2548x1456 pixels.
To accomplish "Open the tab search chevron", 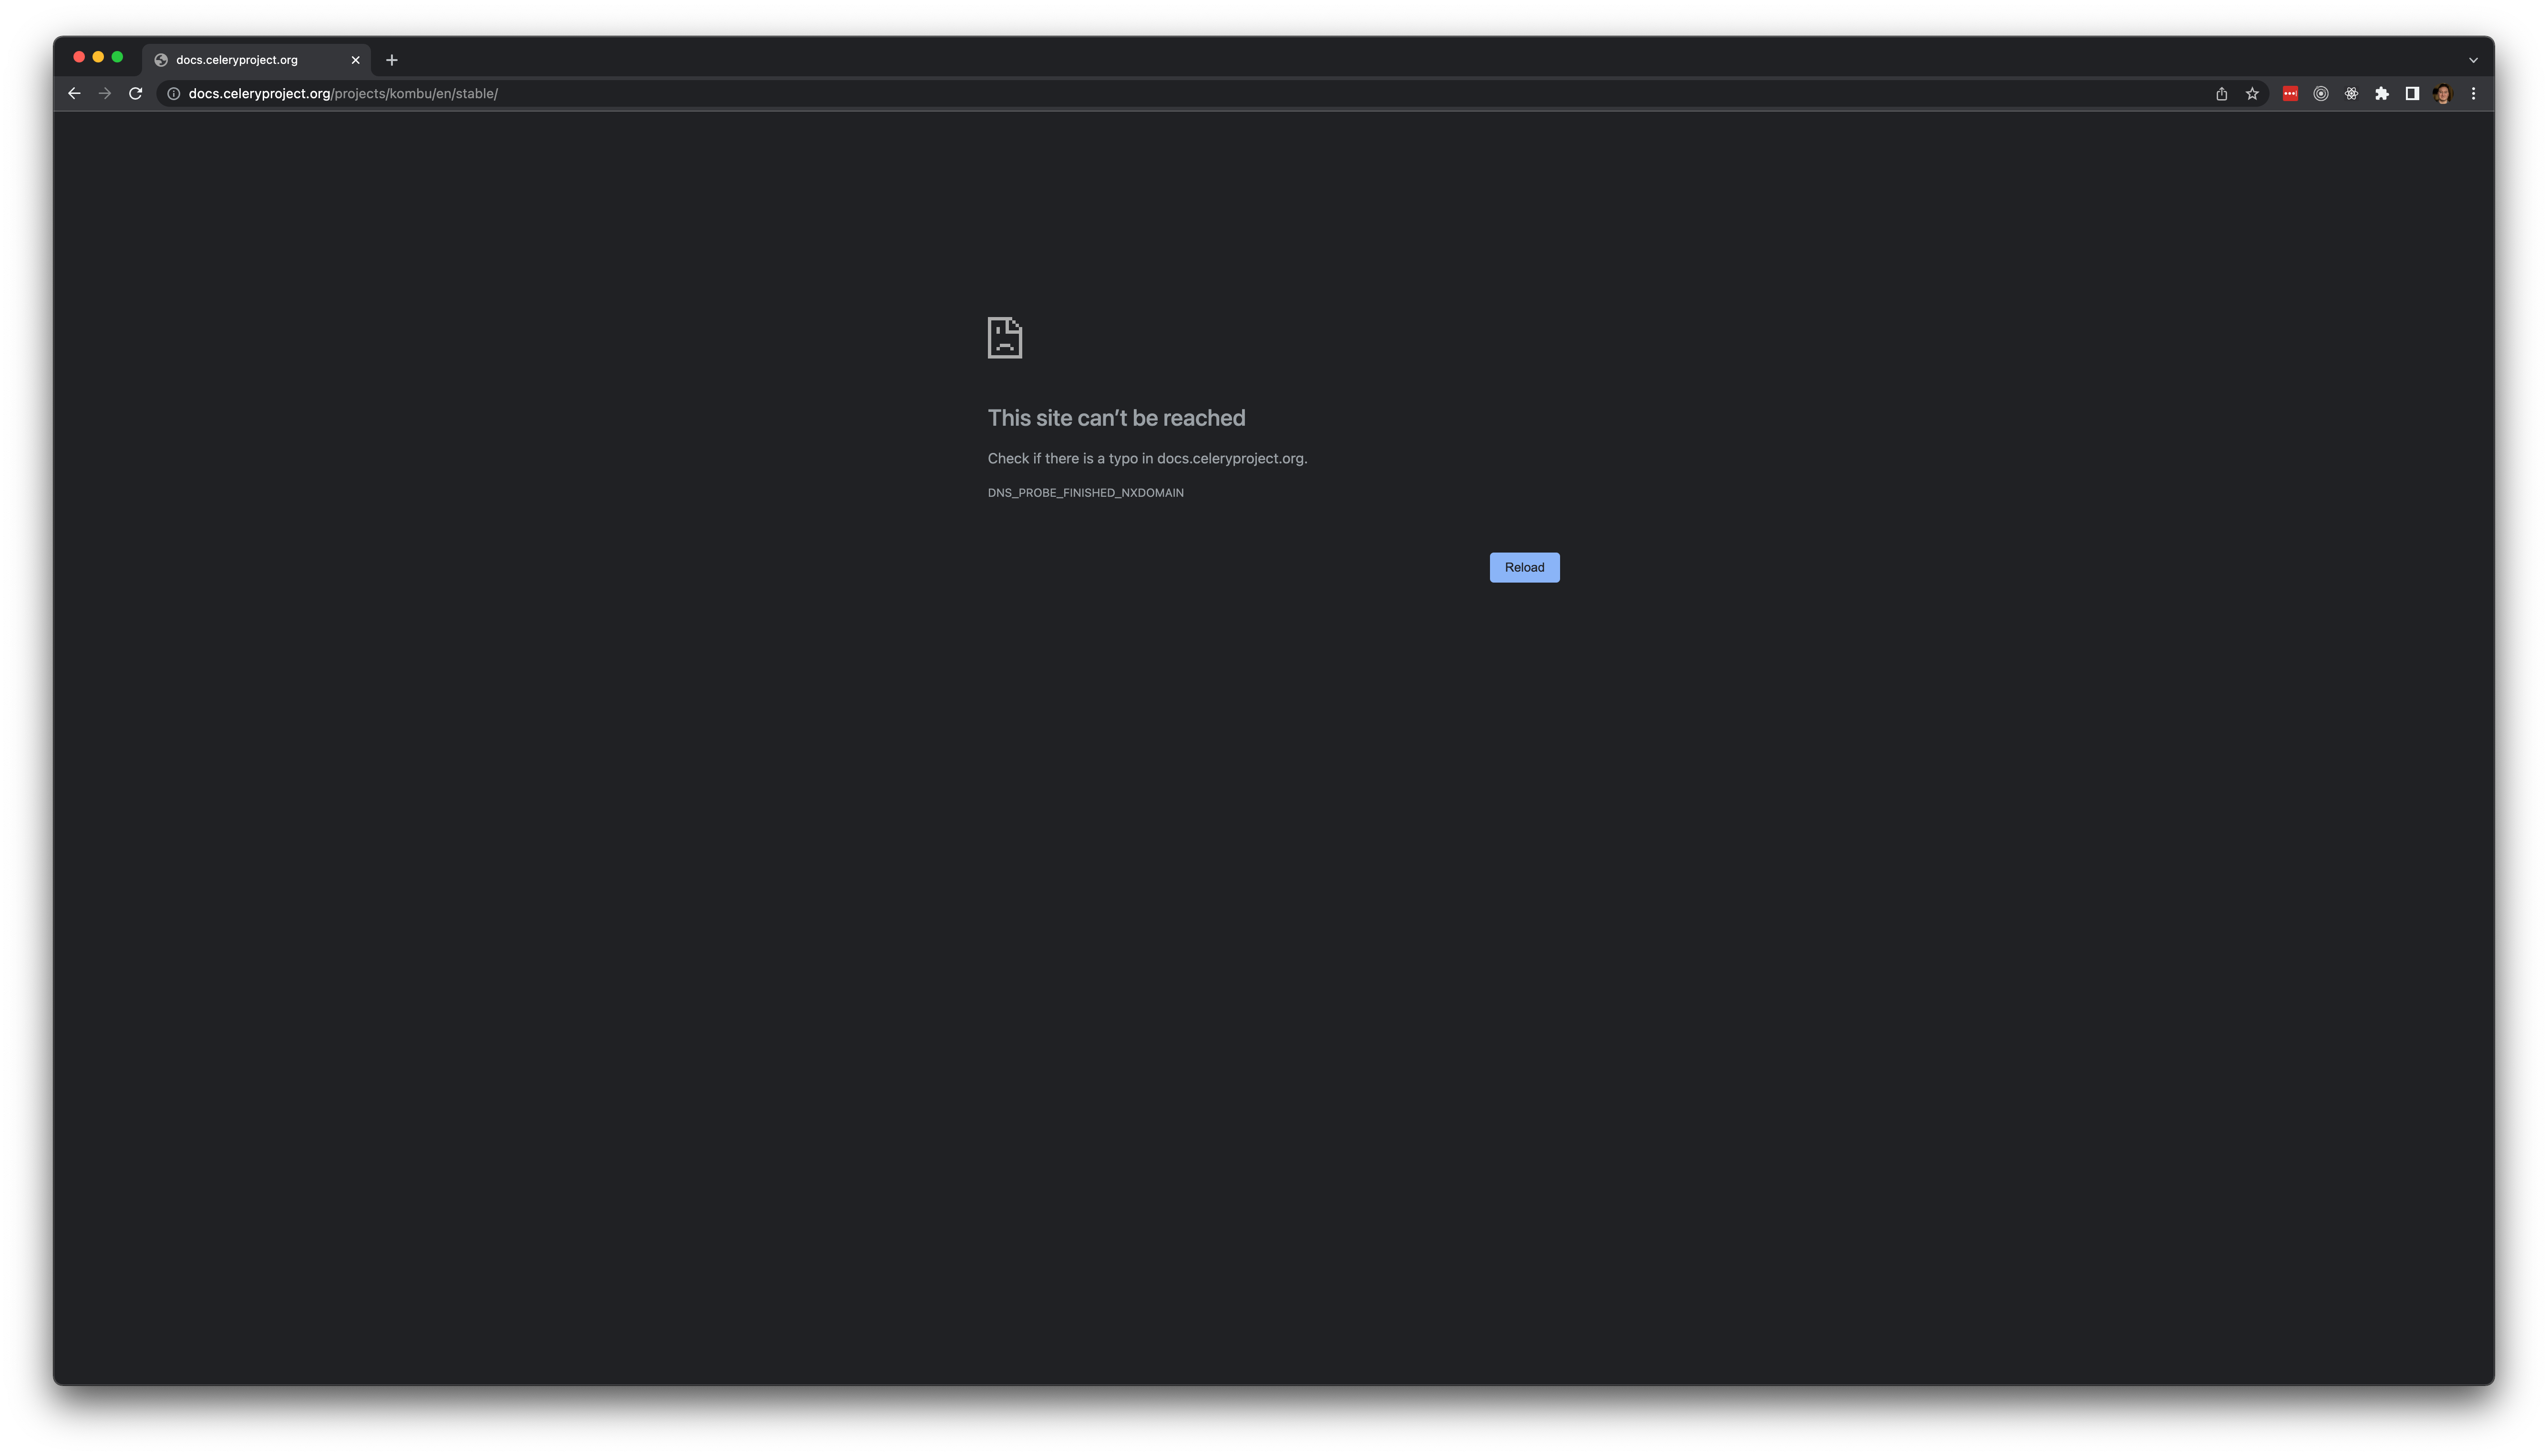I will pyautogui.click(x=2473, y=60).
